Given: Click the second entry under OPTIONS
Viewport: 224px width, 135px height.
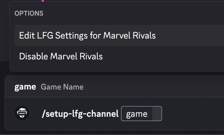Looking at the screenshot, I should 61,56.
